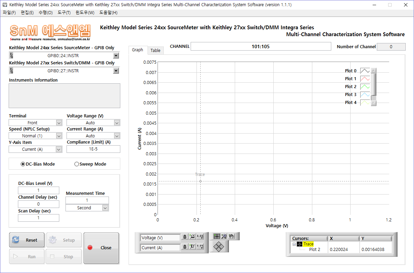Open the Current Range (A) dropdown

point(117,136)
